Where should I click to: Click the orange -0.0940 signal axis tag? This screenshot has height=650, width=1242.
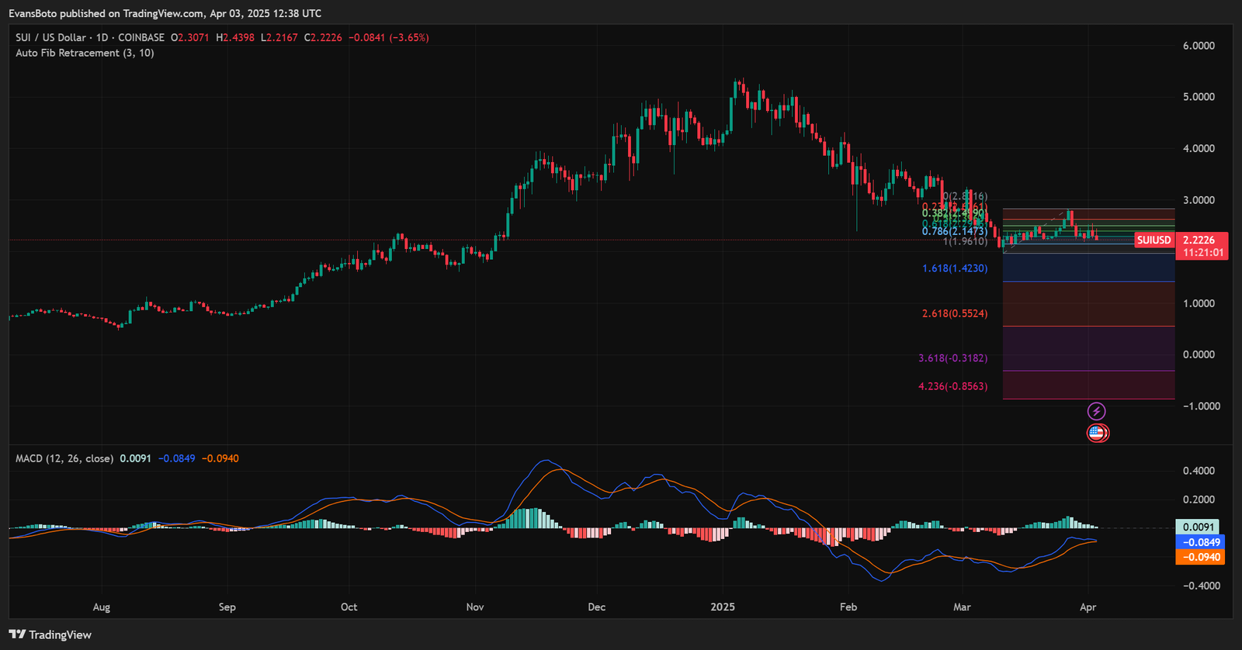click(x=1201, y=557)
